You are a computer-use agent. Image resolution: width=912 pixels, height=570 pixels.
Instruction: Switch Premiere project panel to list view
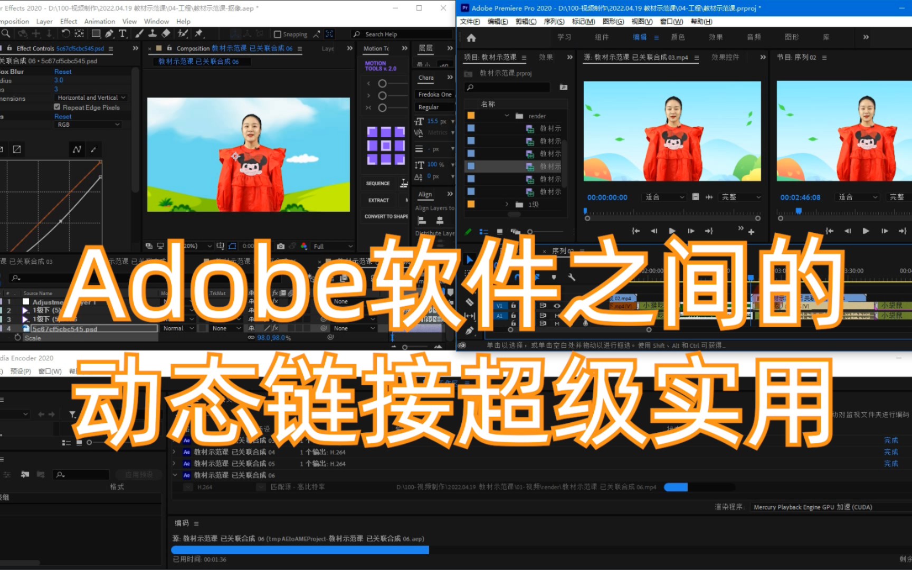[x=484, y=232]
